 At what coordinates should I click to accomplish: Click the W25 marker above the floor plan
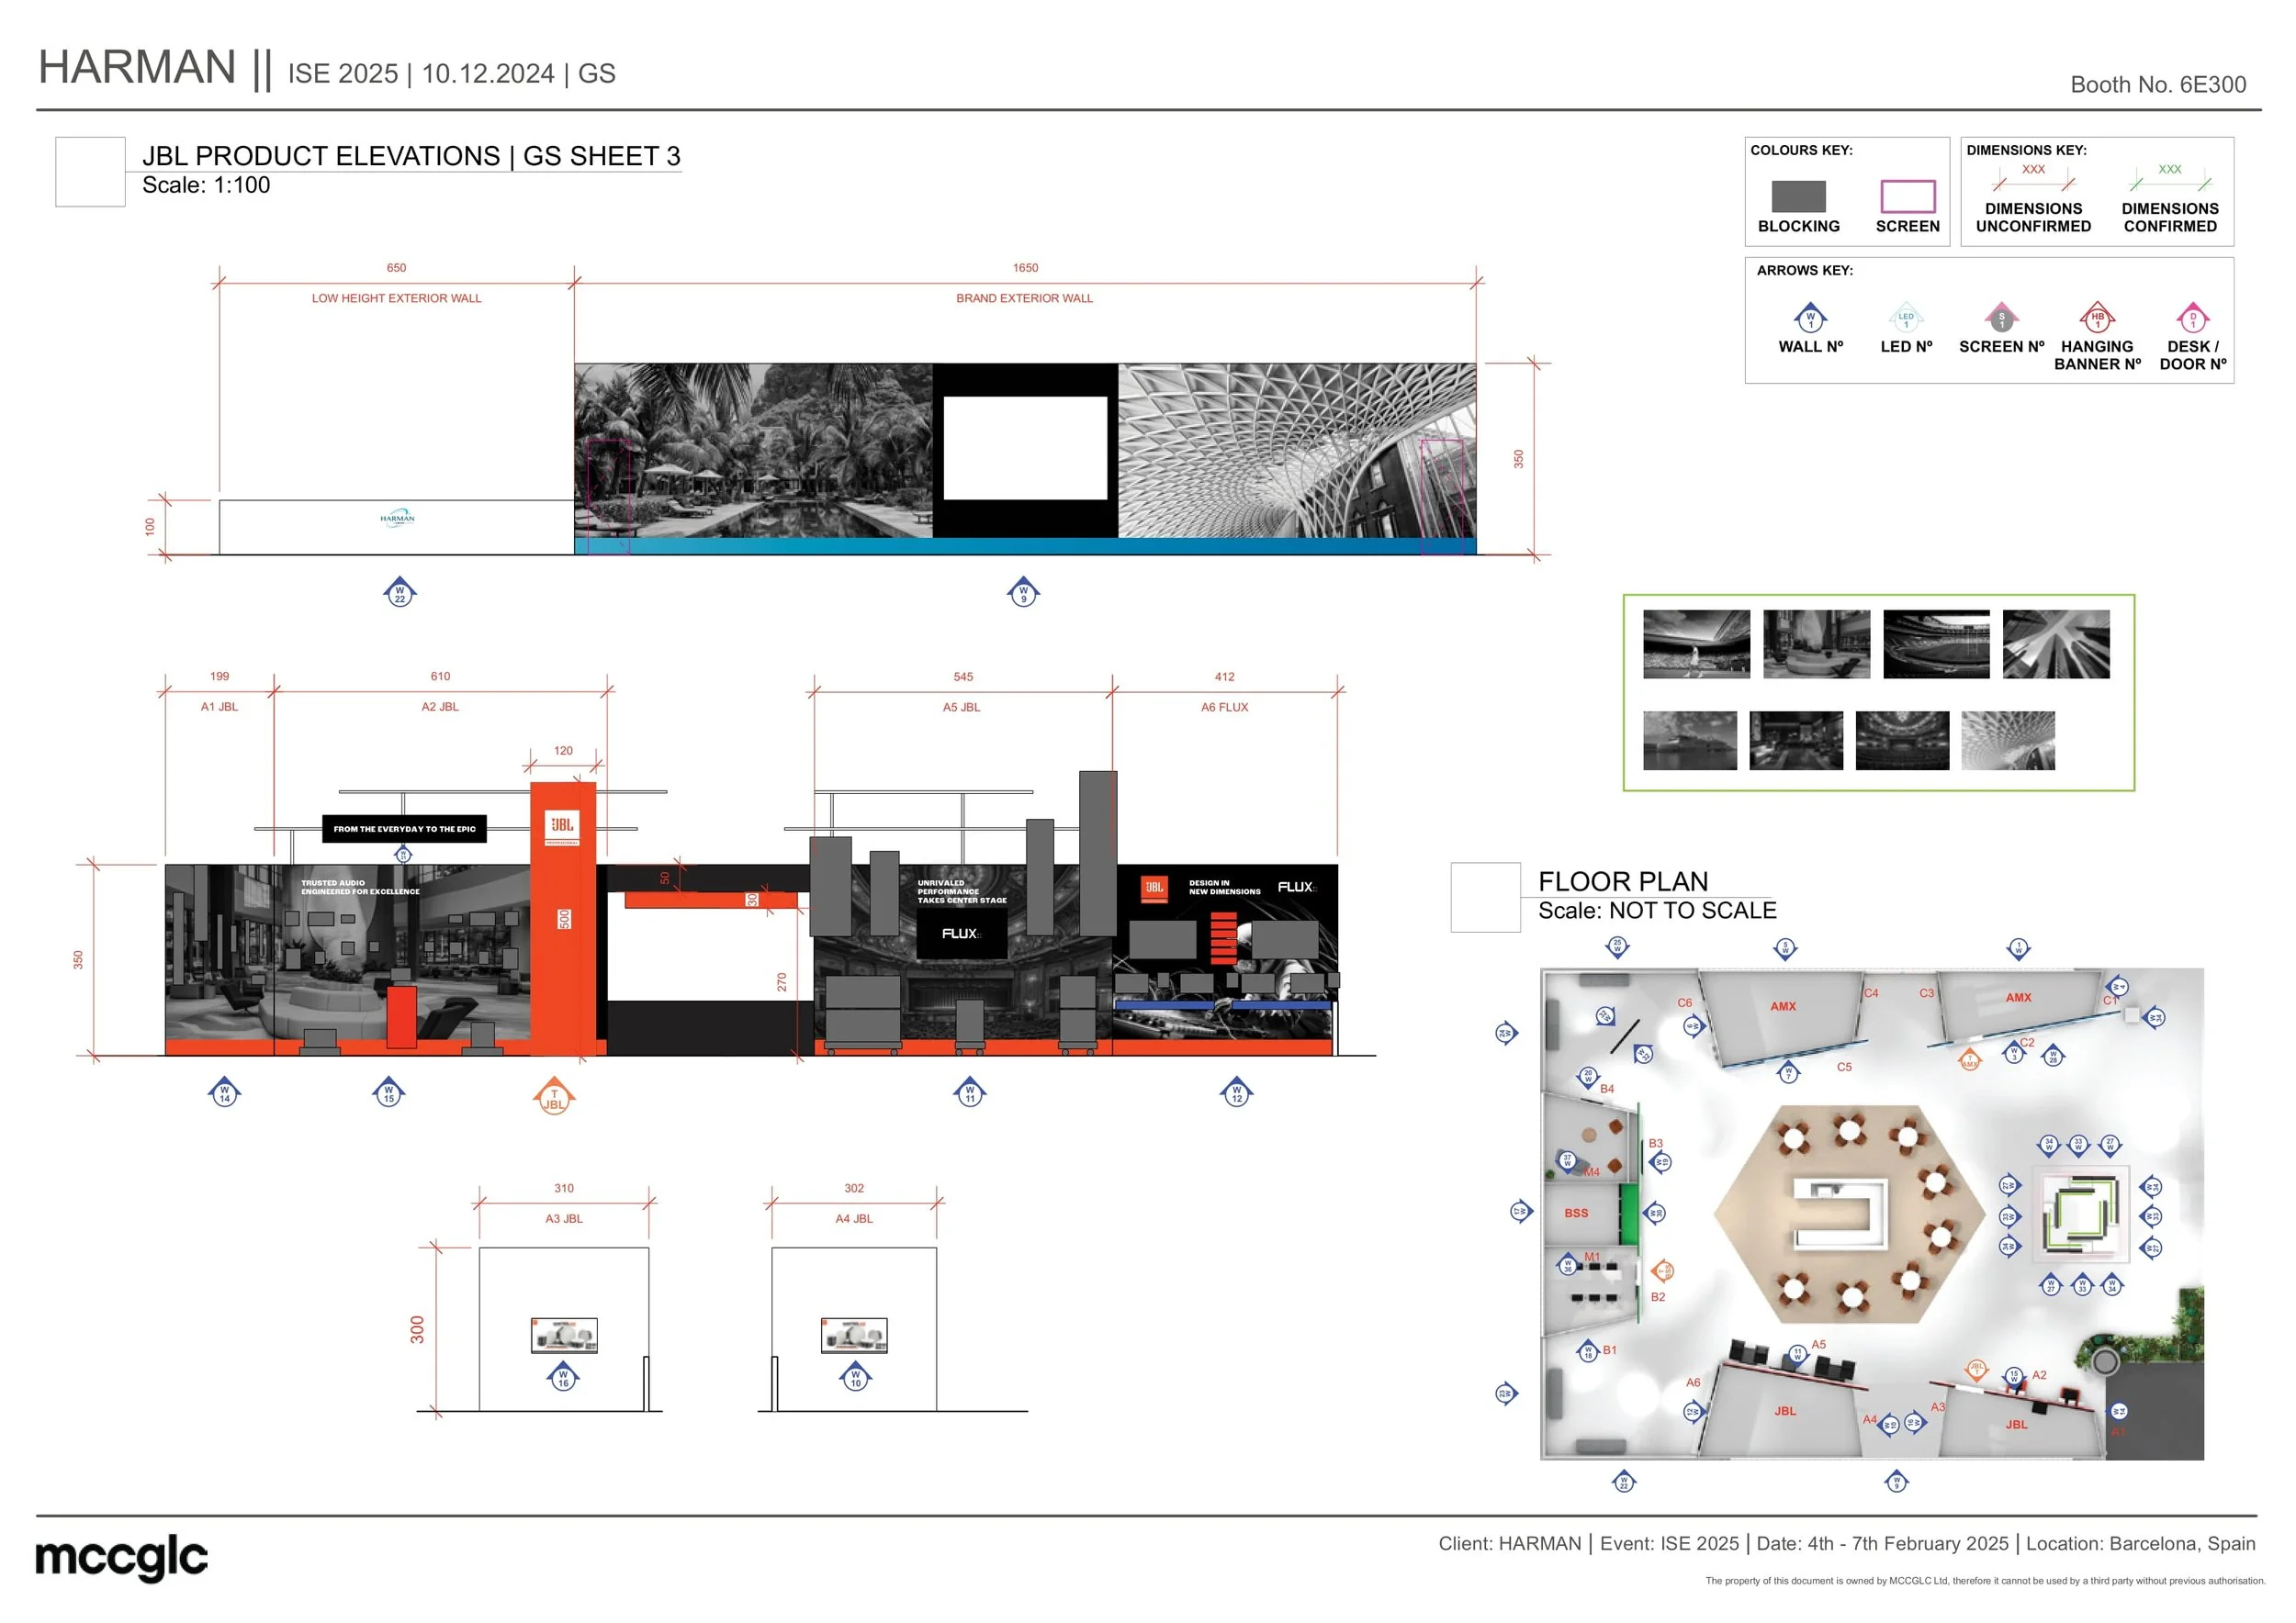[1617, 946]
